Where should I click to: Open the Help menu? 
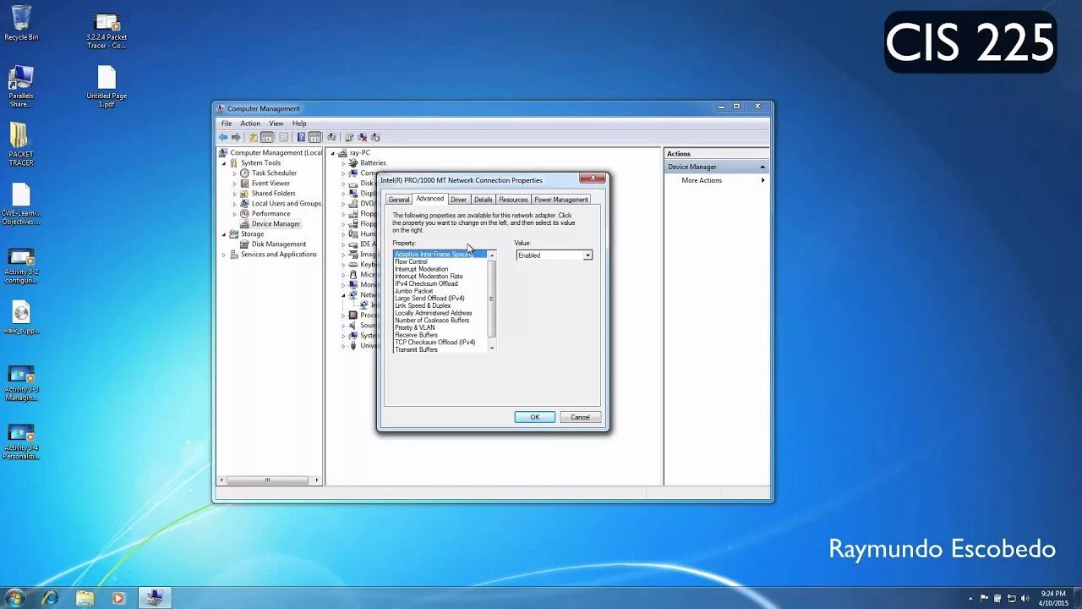tap(299, 123)
